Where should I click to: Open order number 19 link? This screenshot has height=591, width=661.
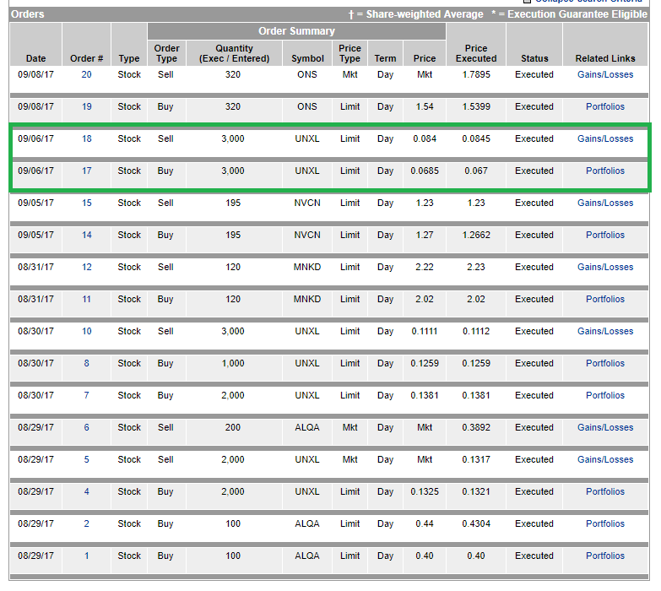(x=86, y=106)
